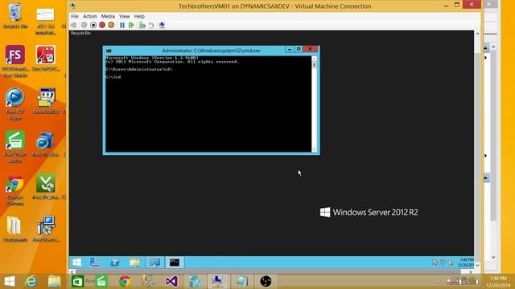Screen dimensions: 515x289
Task: Open the File menu in Virtual Machine Connection
Action: coord(75,16)
